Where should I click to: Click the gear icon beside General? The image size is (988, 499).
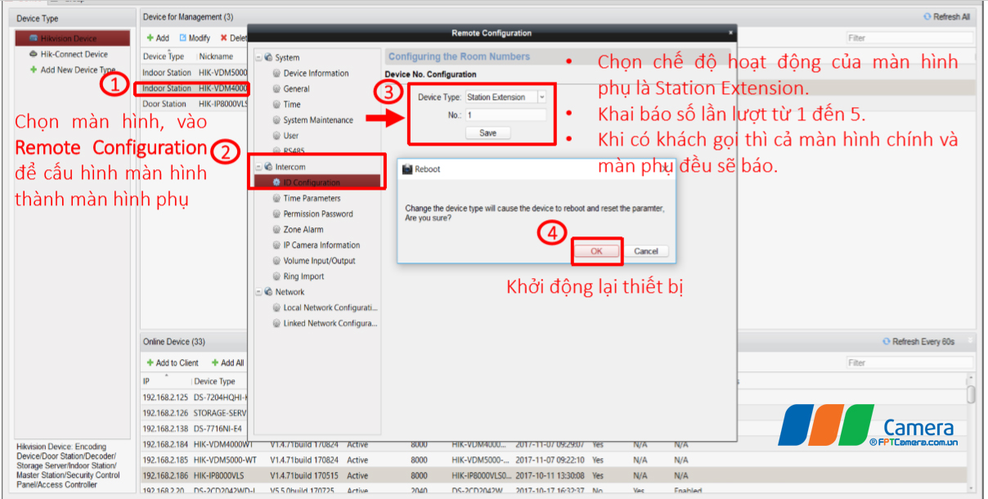(x=276, y=89)
